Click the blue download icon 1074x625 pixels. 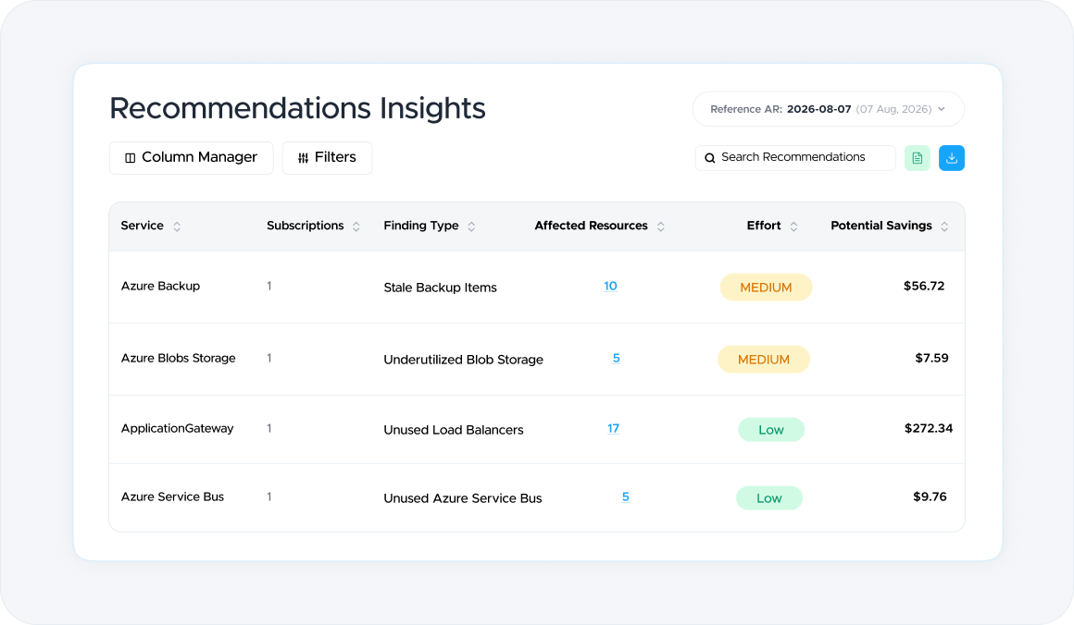click(x=952, y=158)
